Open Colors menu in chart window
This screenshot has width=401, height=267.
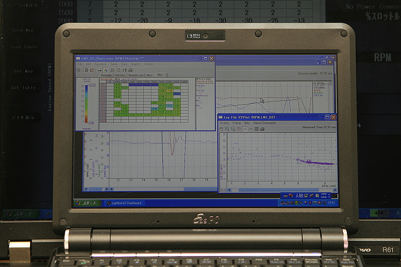[148, 64]
